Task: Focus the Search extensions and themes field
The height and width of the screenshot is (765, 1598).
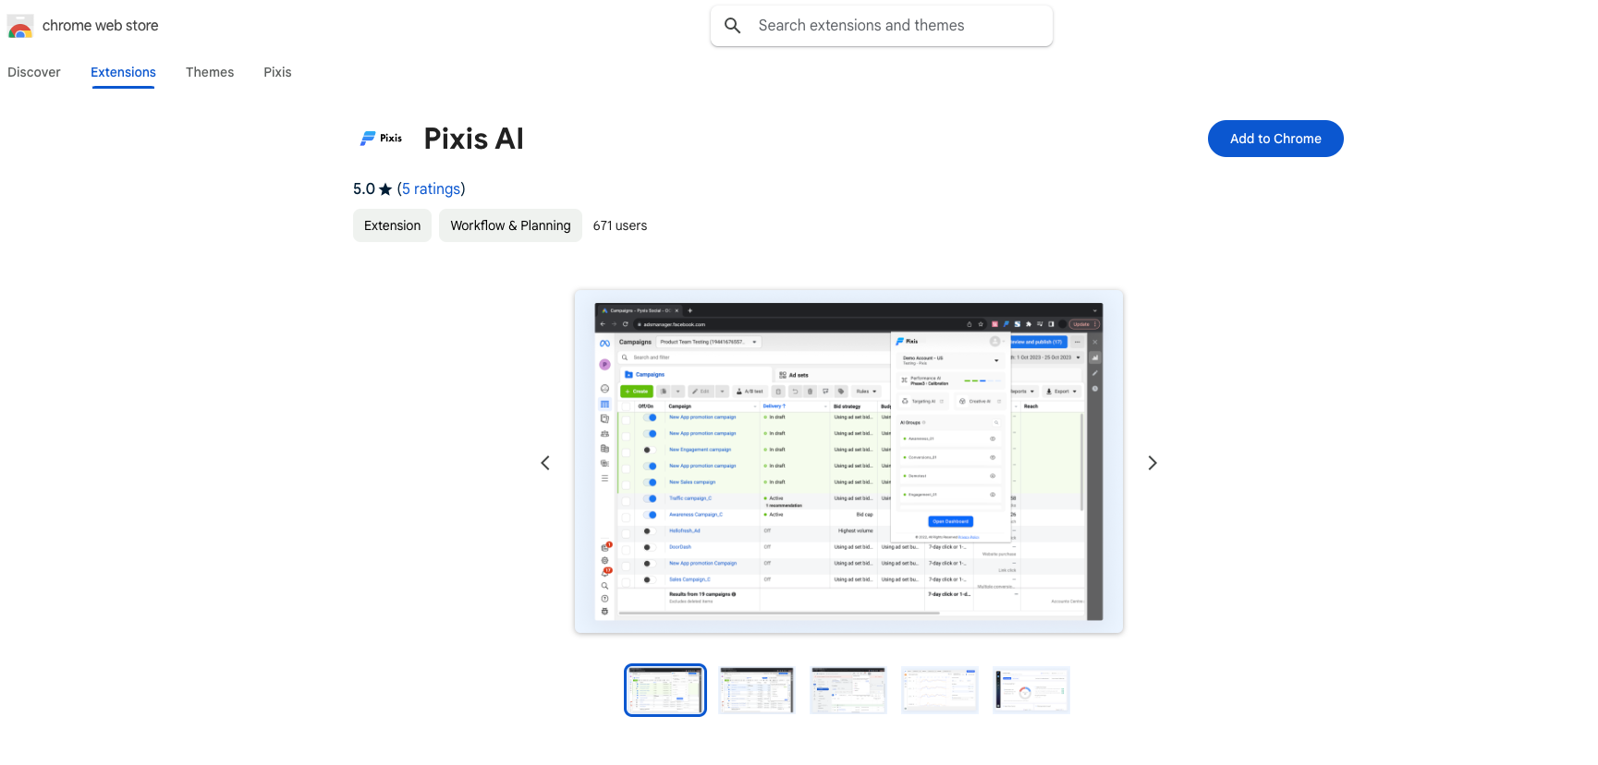Action: 882,26
